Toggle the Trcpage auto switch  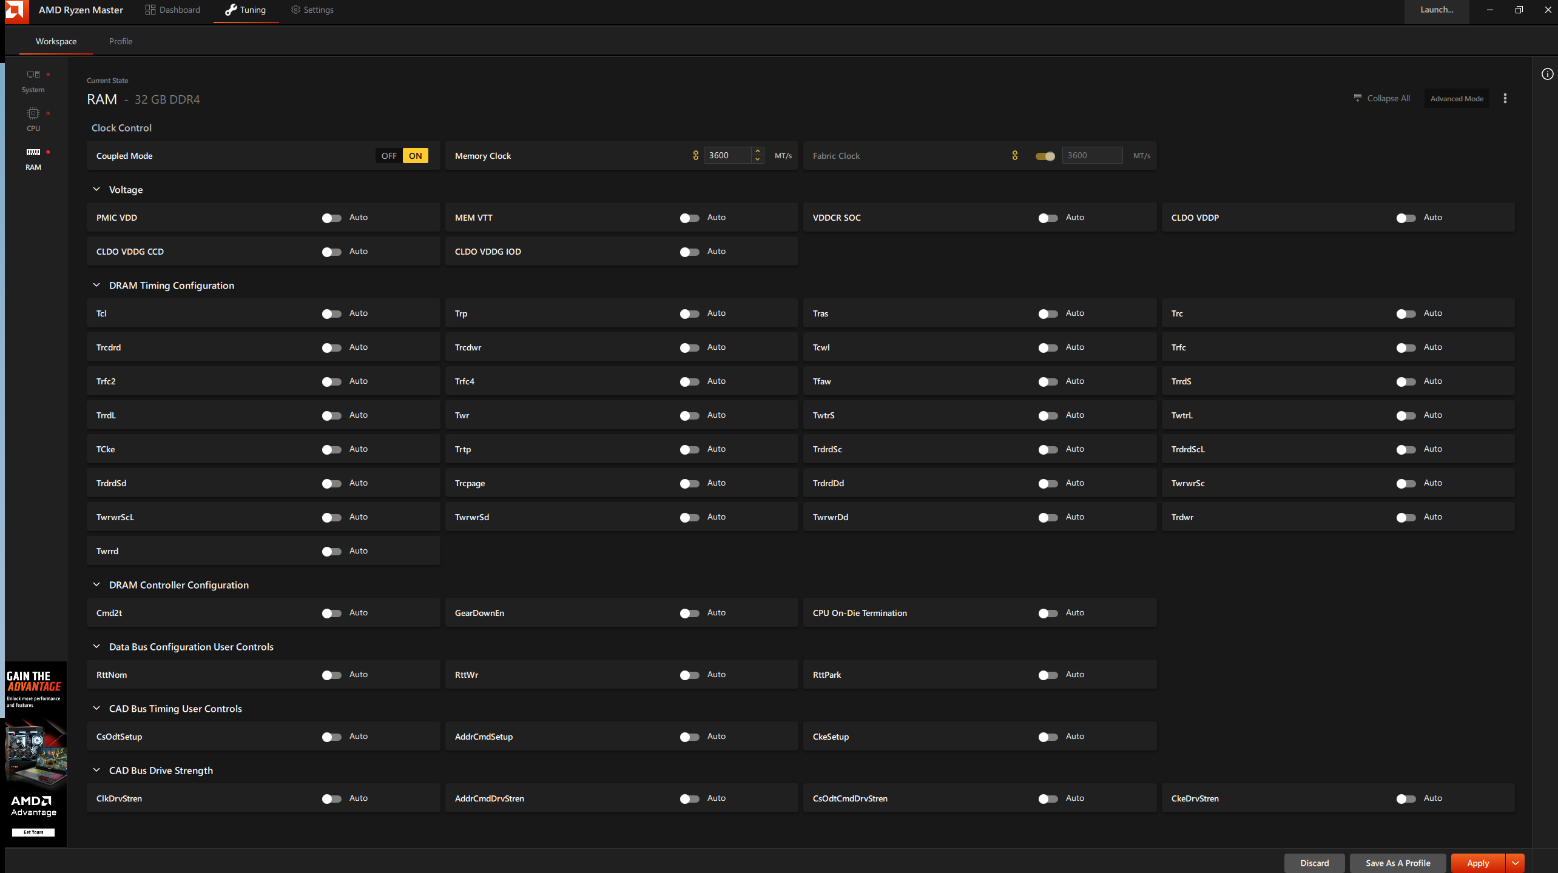click(x=689, y=483)
